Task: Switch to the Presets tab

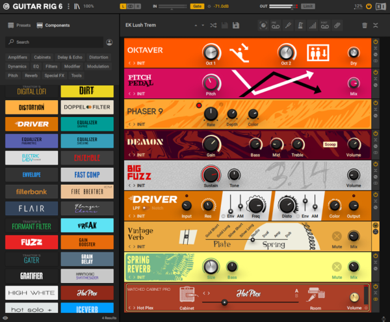Action: pos(19,25)
